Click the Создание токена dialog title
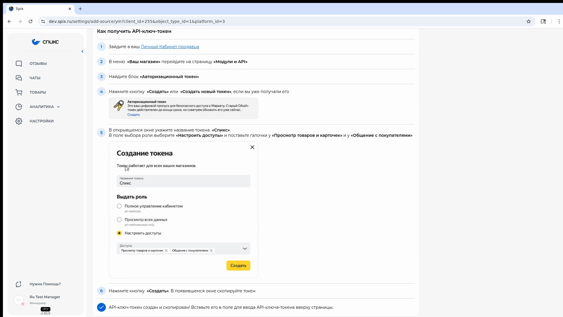Screen dimensions: 563x317 click(145, 153)
